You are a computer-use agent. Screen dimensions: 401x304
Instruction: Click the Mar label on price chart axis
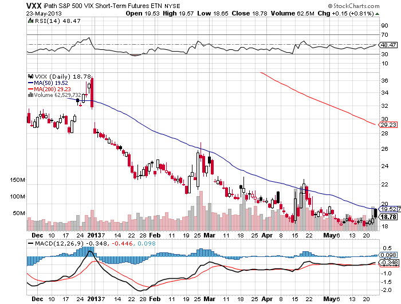(210, 235)
